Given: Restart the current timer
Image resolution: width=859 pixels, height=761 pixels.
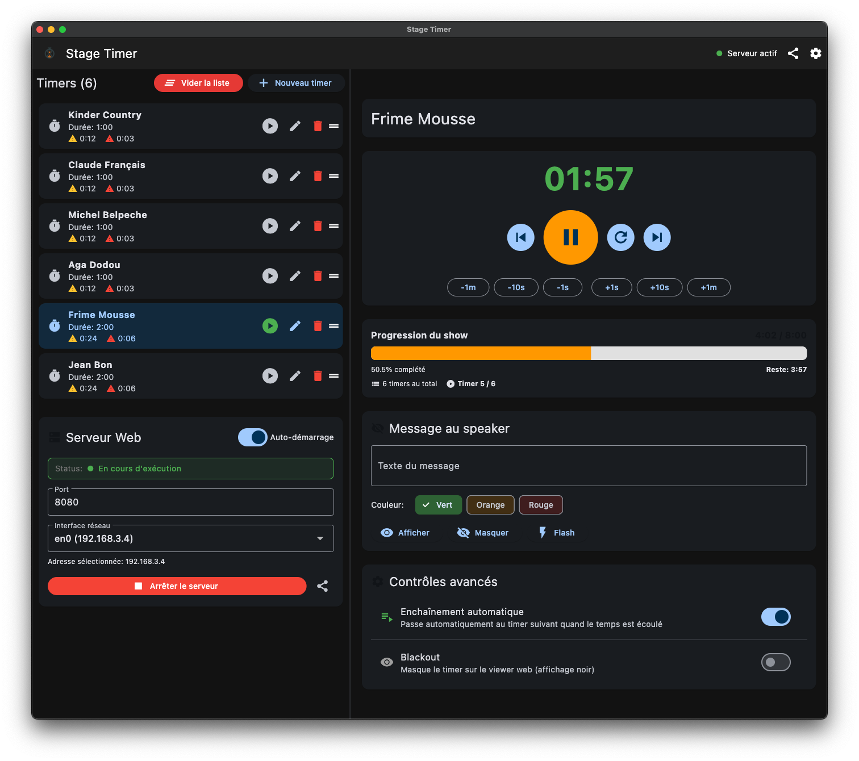Looking at the screenshot, I should (620, 237).
